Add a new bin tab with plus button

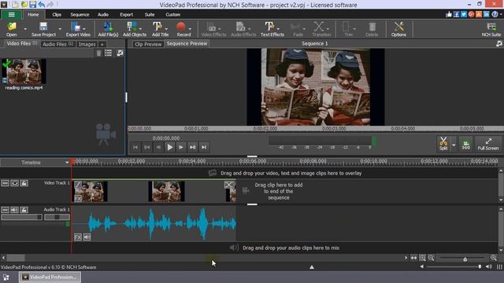pos(102,44)
